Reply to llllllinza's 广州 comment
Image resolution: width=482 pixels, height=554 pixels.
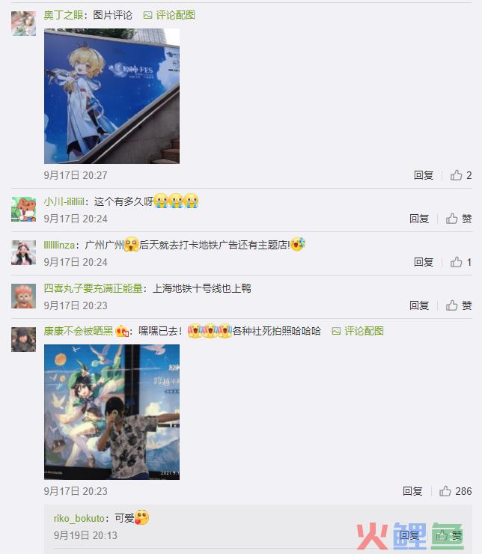[x=424, y=262]
